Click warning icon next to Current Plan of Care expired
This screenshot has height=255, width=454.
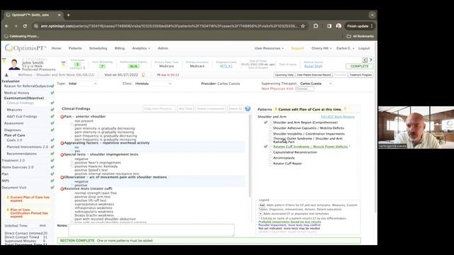click(8, 197)
